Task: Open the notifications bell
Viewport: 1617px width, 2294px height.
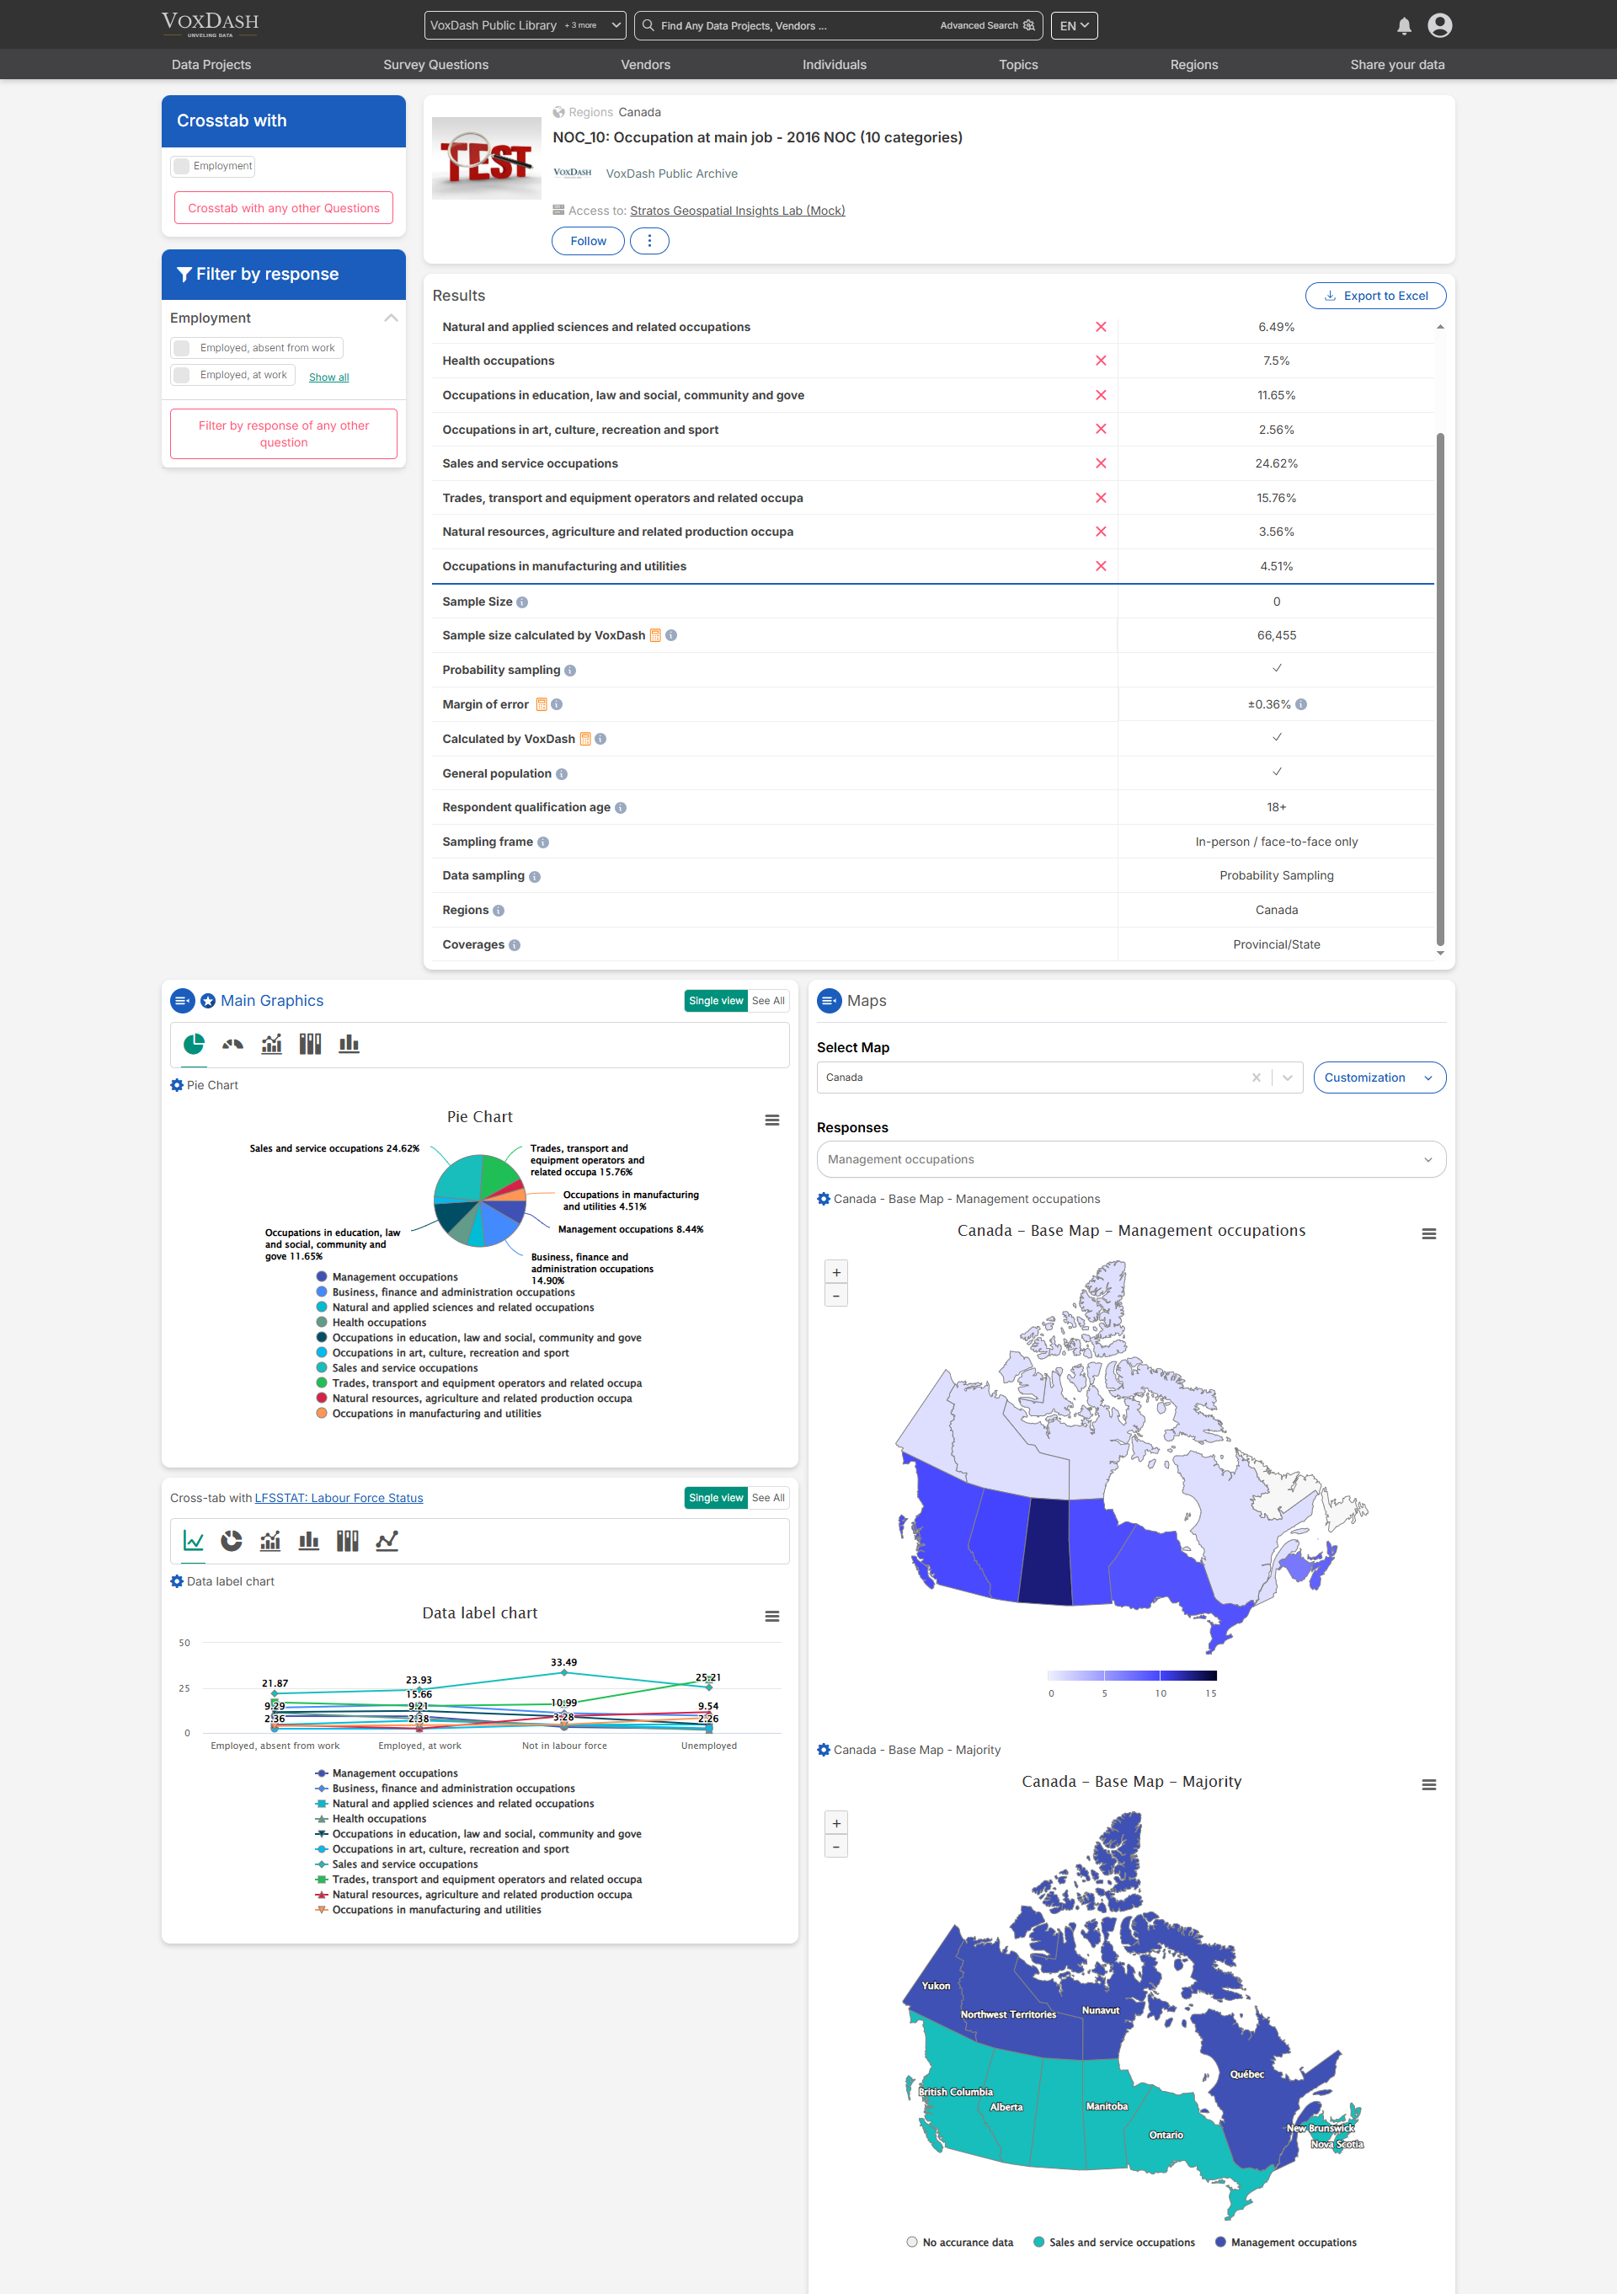Action: point(1403,26)
